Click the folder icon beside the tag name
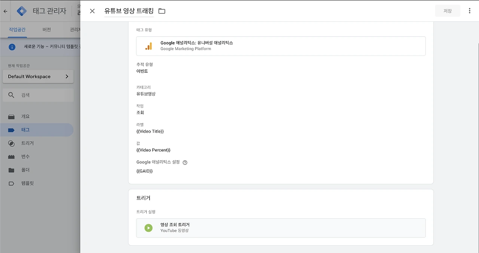 point(162,11)
